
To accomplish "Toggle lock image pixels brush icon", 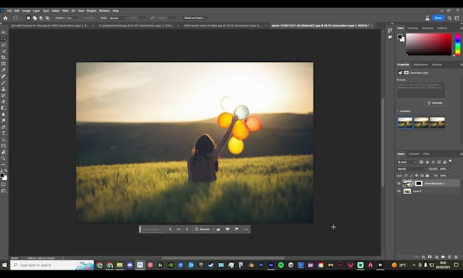I will click(x=411, y=176).
